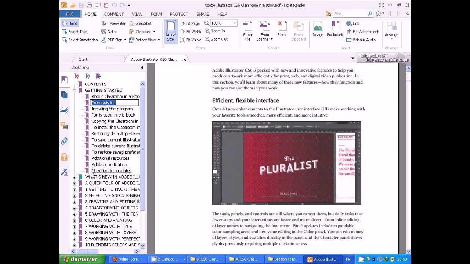Open Adobe certification bookmark
This screenshot has width=470, height=264.
pos(109,165)
